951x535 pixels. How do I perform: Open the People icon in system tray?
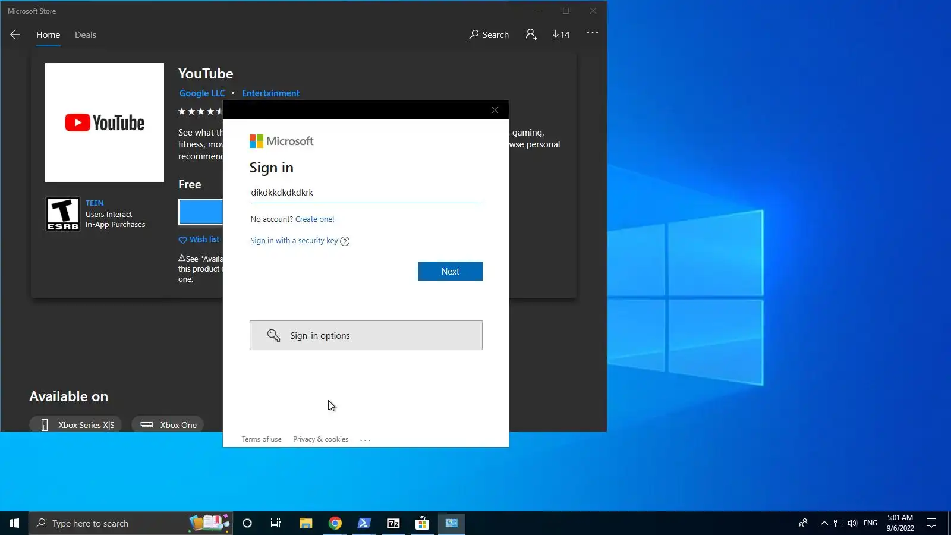pos(803,523)
